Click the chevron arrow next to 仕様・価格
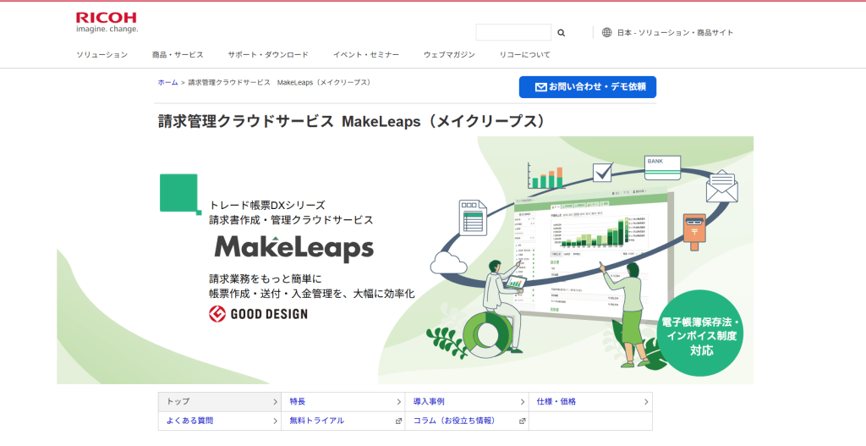The width and height of the screenshot is (866, 446). pyautogui.click(x=646, y=402)
